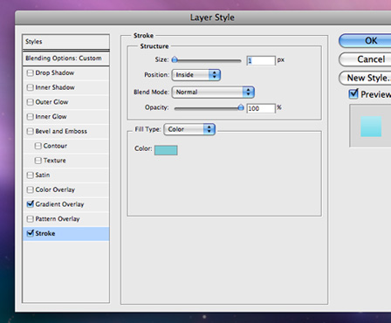
Task: Click the New Style button
Action: coord(366,78)
